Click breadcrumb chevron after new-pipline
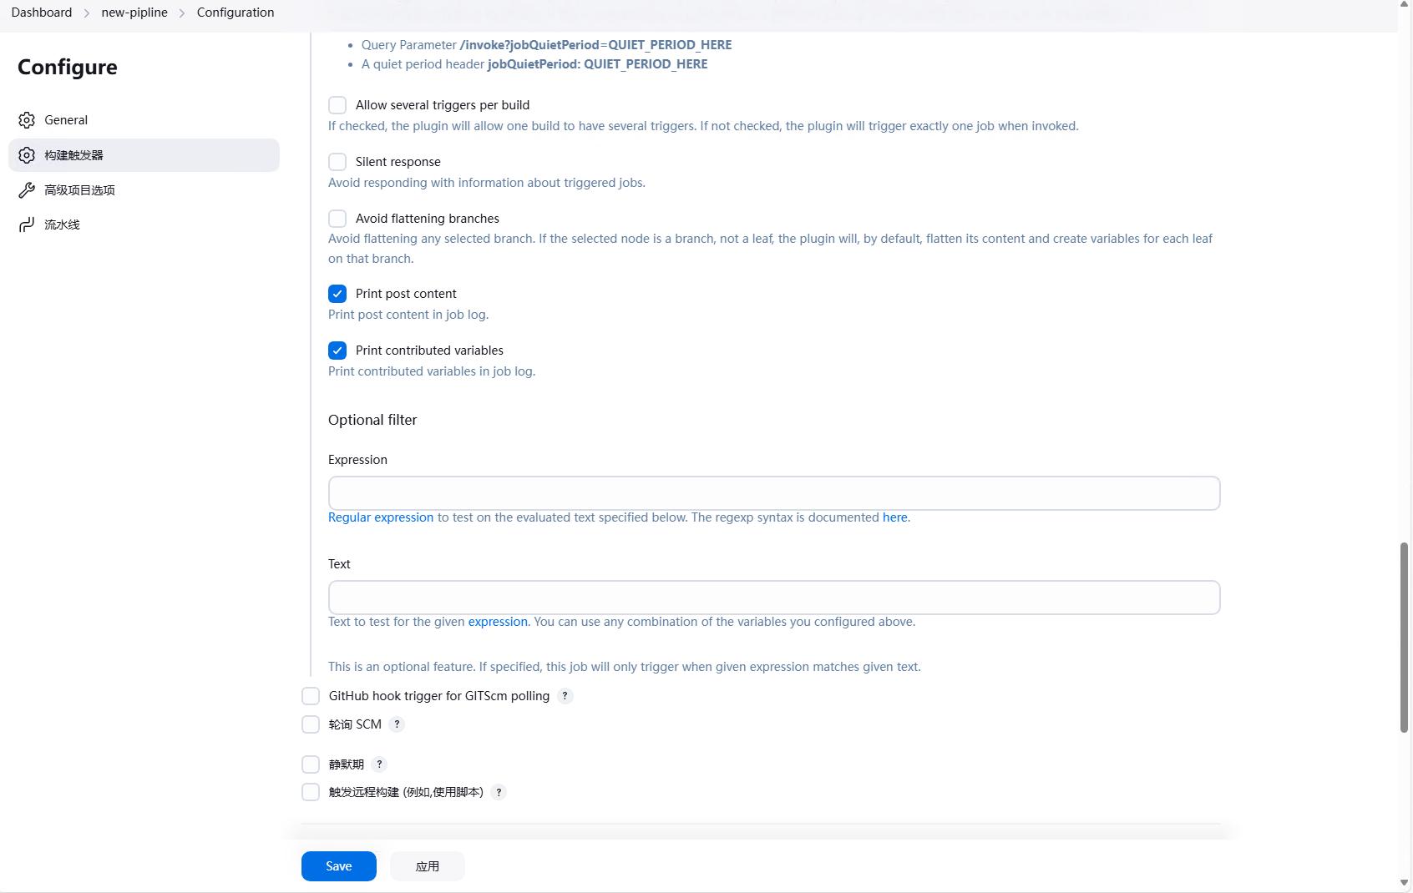 click(182, 13)
